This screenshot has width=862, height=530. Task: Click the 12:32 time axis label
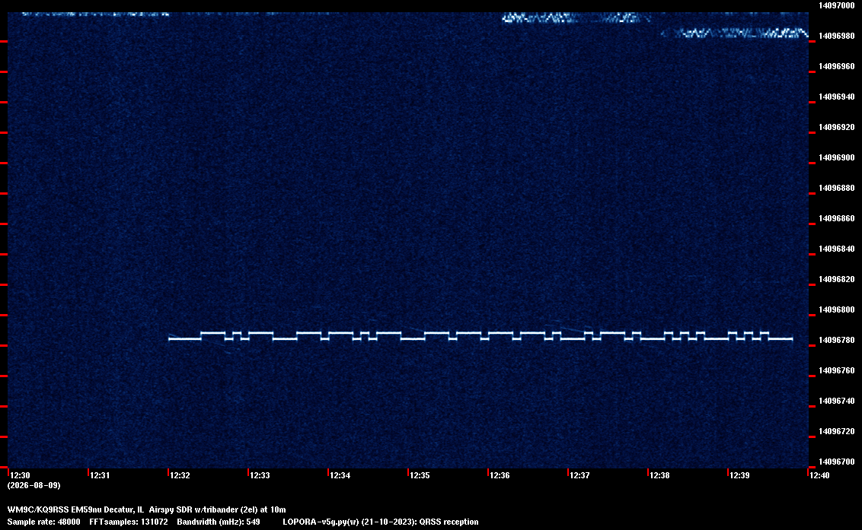tap(180, 475)
